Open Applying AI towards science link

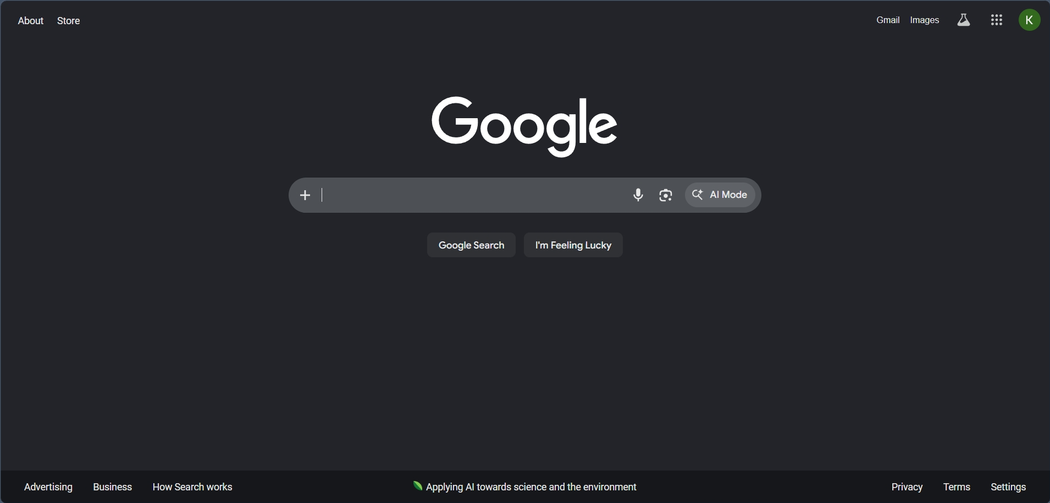click(531, 487)
